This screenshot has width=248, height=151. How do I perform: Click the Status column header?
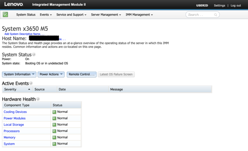[66, 105]
